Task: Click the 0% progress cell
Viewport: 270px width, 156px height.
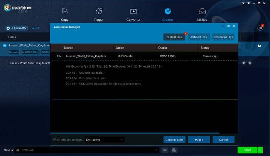Action: 59,56
